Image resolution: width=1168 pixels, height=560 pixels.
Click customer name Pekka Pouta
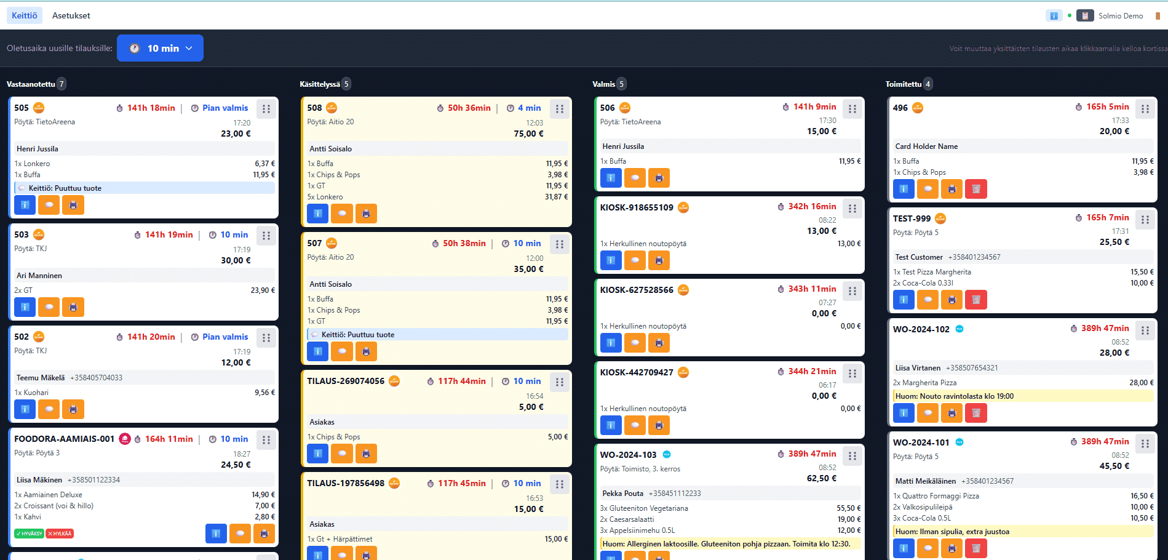click(622, 494)
